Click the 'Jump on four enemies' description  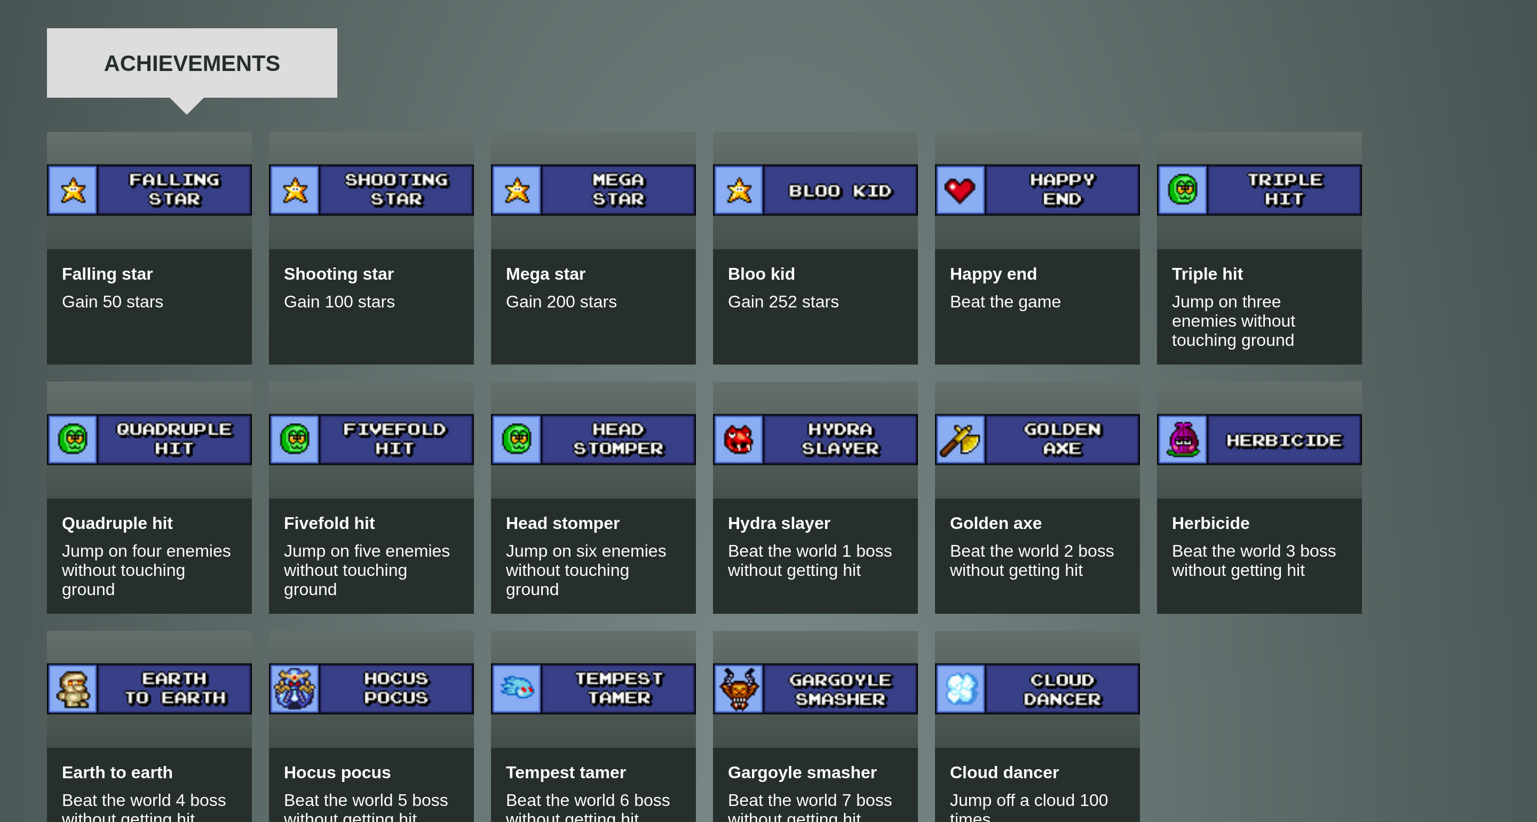pos(146,570)
